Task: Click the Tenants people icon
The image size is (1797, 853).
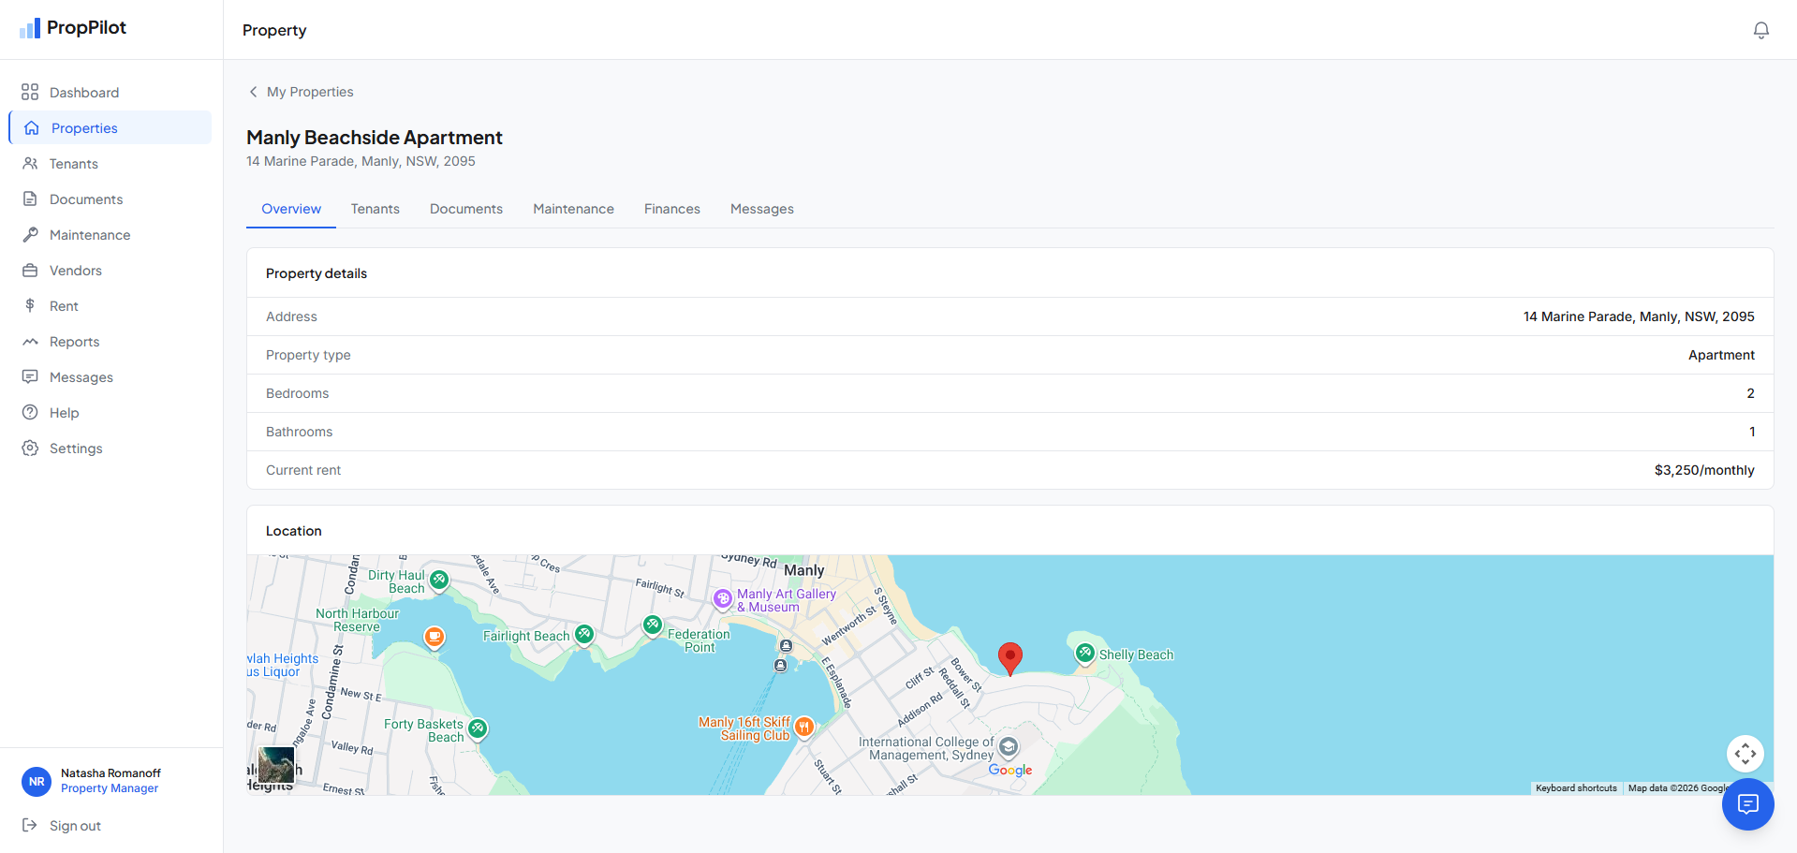Action: click(x=30, y=163)
